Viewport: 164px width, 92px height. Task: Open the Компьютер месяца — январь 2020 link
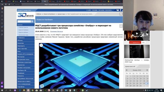pyautogui.click(x=137, y=61)
